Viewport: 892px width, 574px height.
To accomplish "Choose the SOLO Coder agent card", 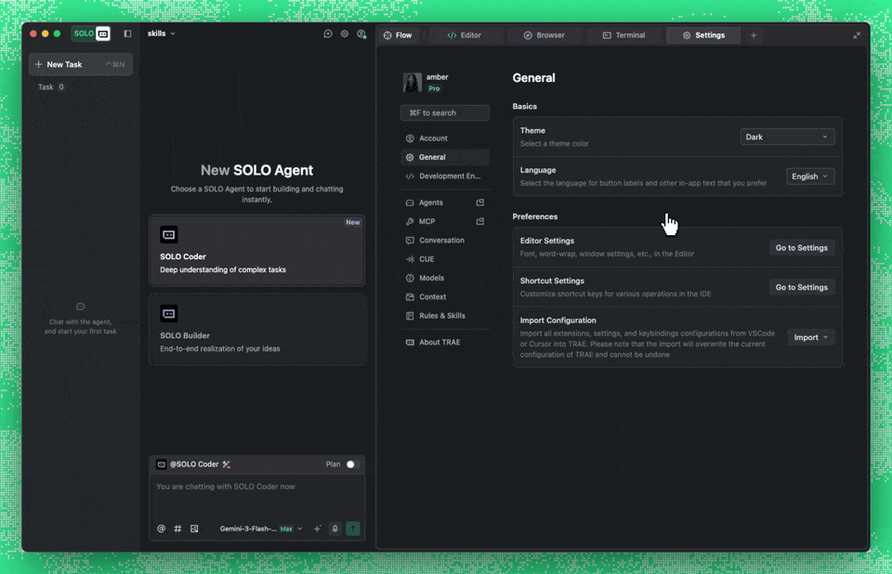I will coord(256,250).
